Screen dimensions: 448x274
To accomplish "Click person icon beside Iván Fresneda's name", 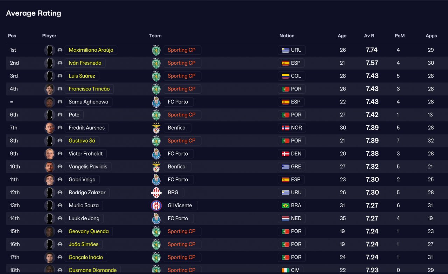I will point(60,63).
